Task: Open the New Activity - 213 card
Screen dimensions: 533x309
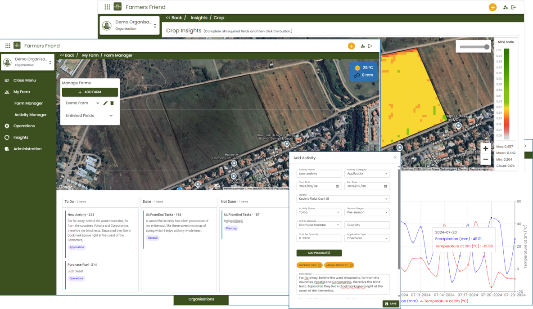Action: 100,234
